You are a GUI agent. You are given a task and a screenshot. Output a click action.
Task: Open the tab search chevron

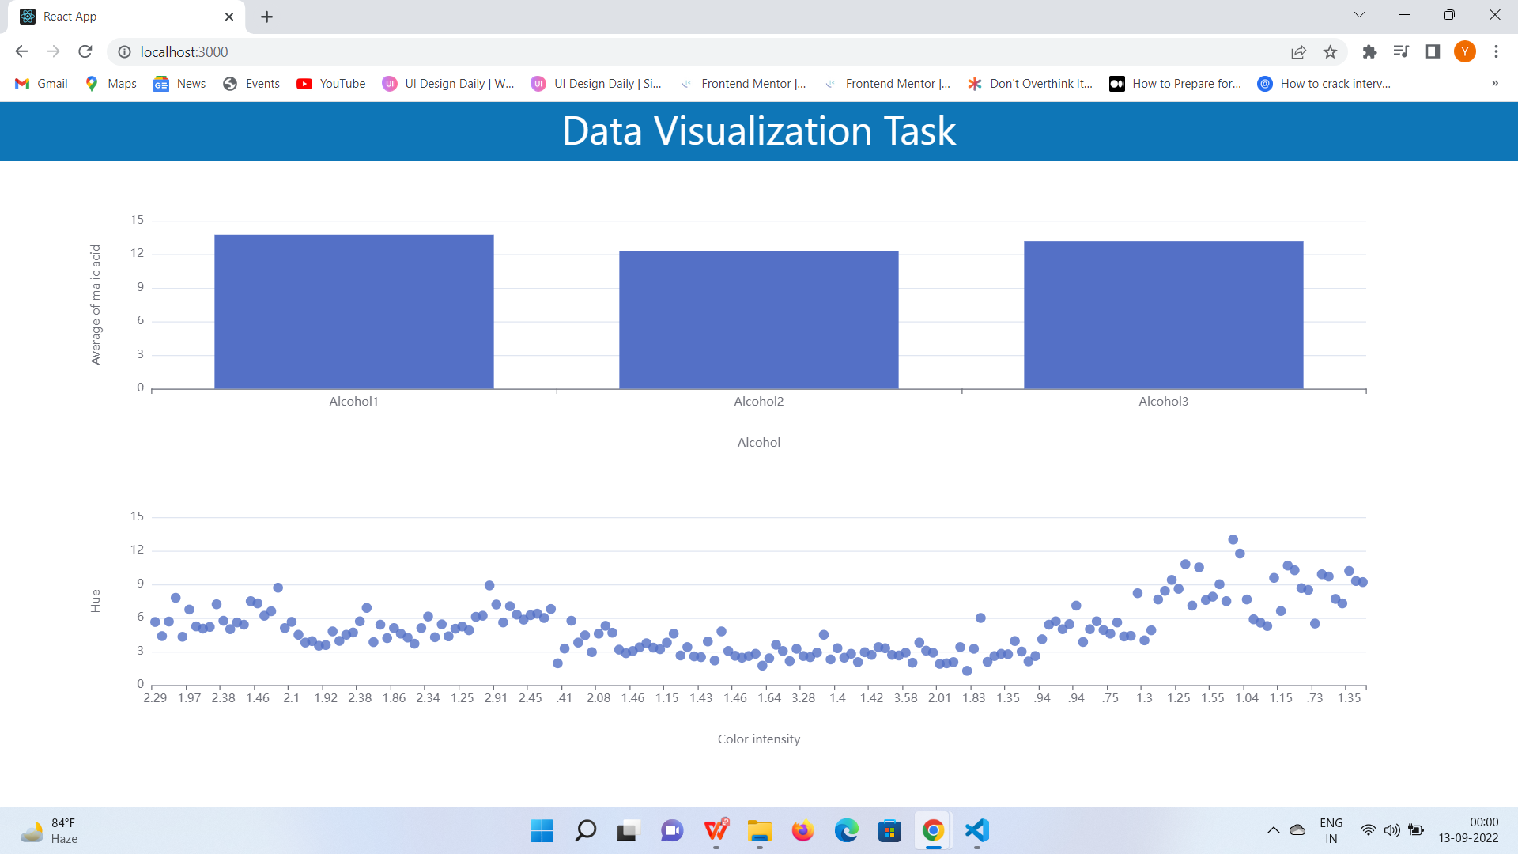coord(1359,14)
